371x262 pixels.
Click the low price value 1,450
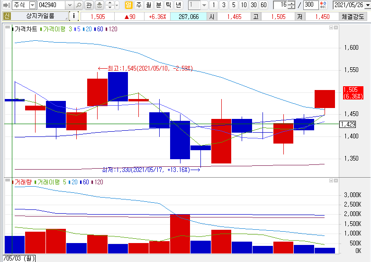pyautogui.click(x=322, y=17)
